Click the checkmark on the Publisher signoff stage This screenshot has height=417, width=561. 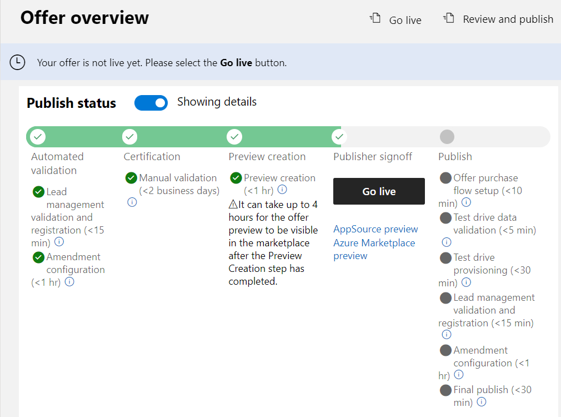339,136
